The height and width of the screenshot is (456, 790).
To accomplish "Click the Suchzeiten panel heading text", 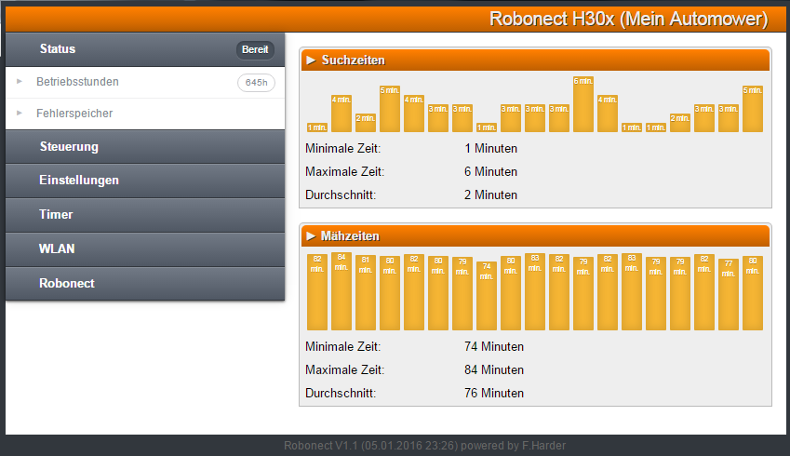I will pyautogui.click(x=354, y=60).
